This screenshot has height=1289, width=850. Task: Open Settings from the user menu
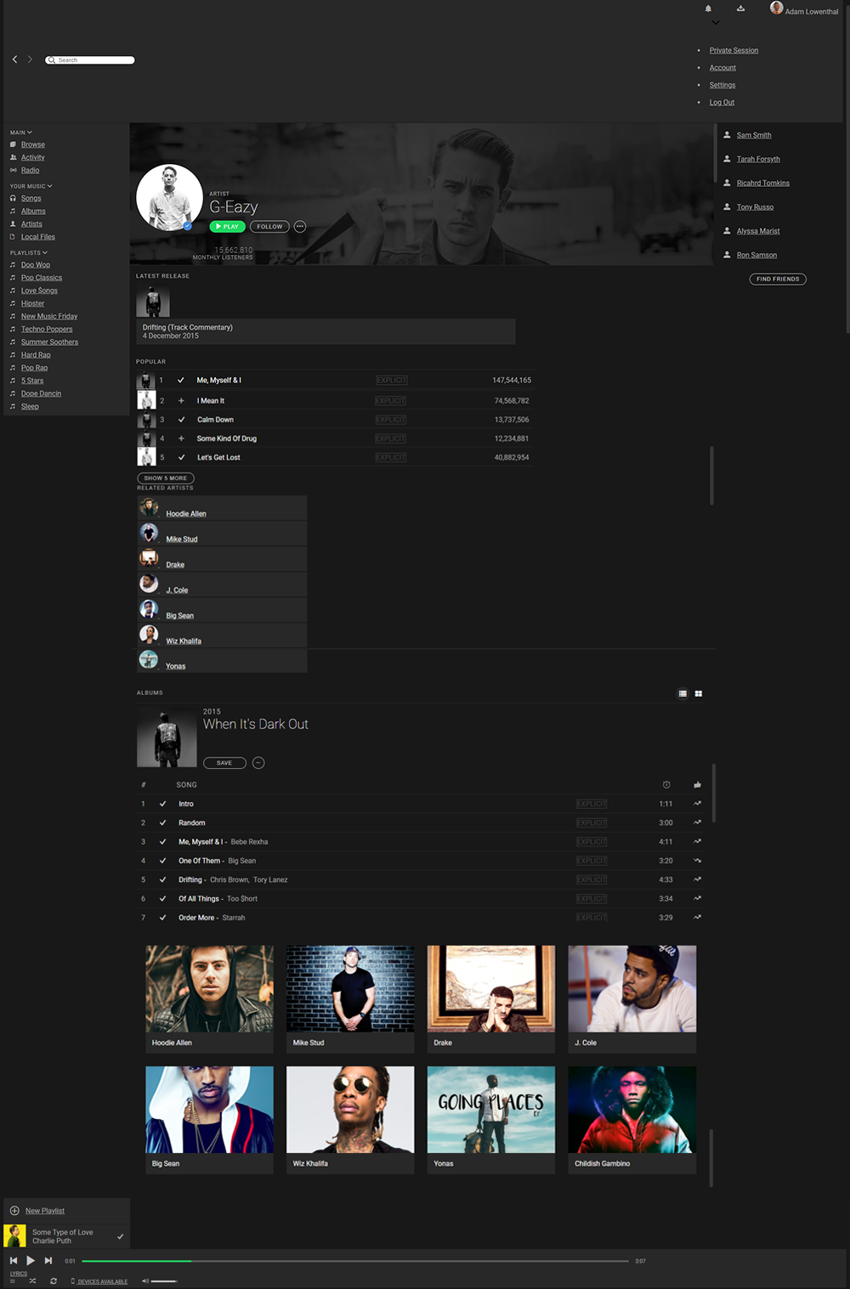click(x=722, y=85)
